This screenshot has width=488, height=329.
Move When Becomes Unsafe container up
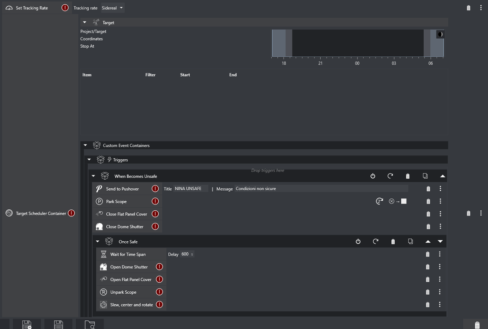(443, 176)
